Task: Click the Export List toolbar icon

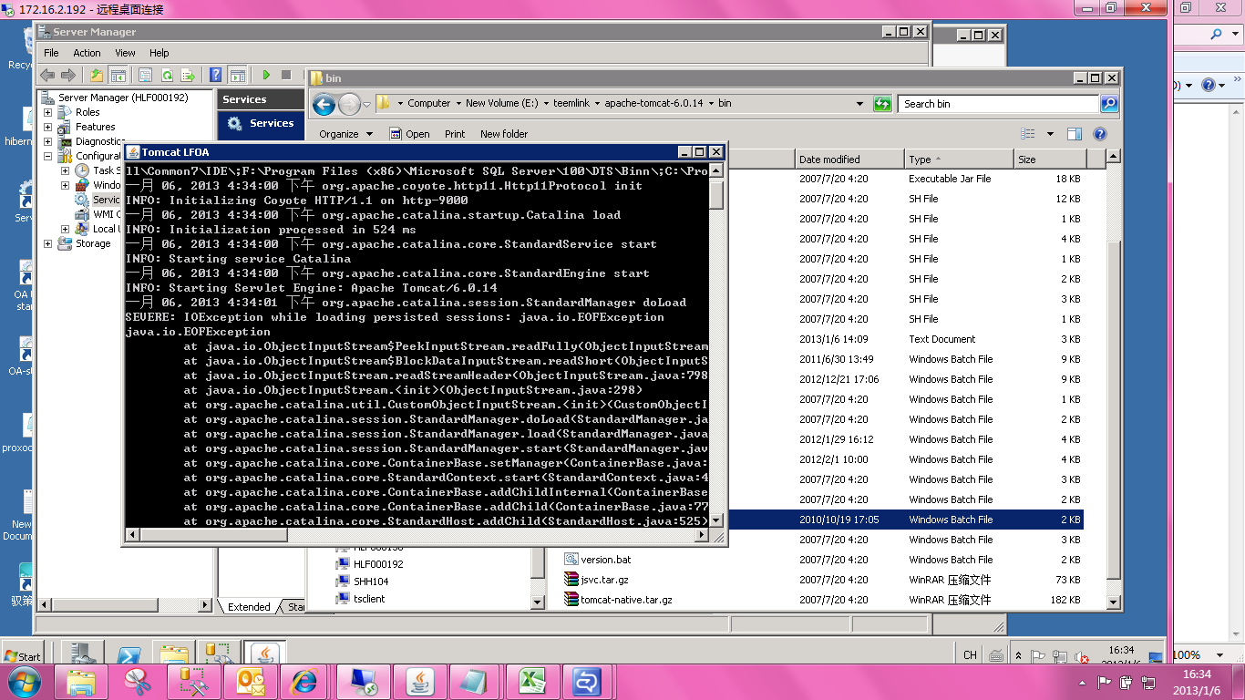Action: [188, 75]
